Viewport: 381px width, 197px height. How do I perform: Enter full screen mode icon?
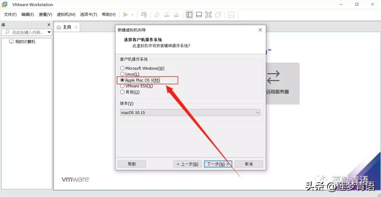pos(208,15)
